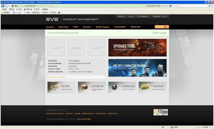
Task: Go to the Buddy Program page
Action: 103,27
